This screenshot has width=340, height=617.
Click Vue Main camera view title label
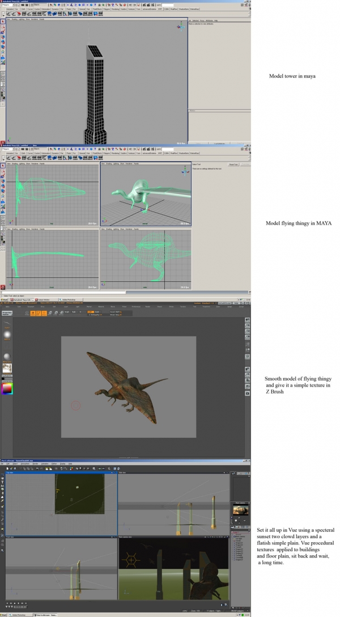point(126,536)
